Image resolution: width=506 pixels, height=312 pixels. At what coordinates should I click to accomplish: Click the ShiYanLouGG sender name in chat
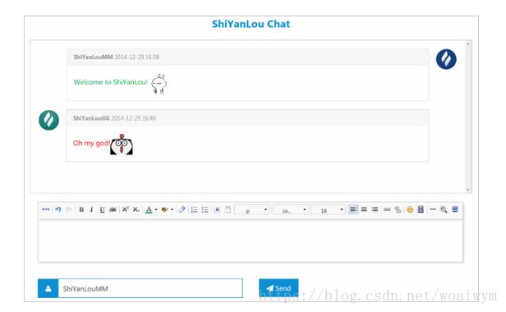coord(91,118)
